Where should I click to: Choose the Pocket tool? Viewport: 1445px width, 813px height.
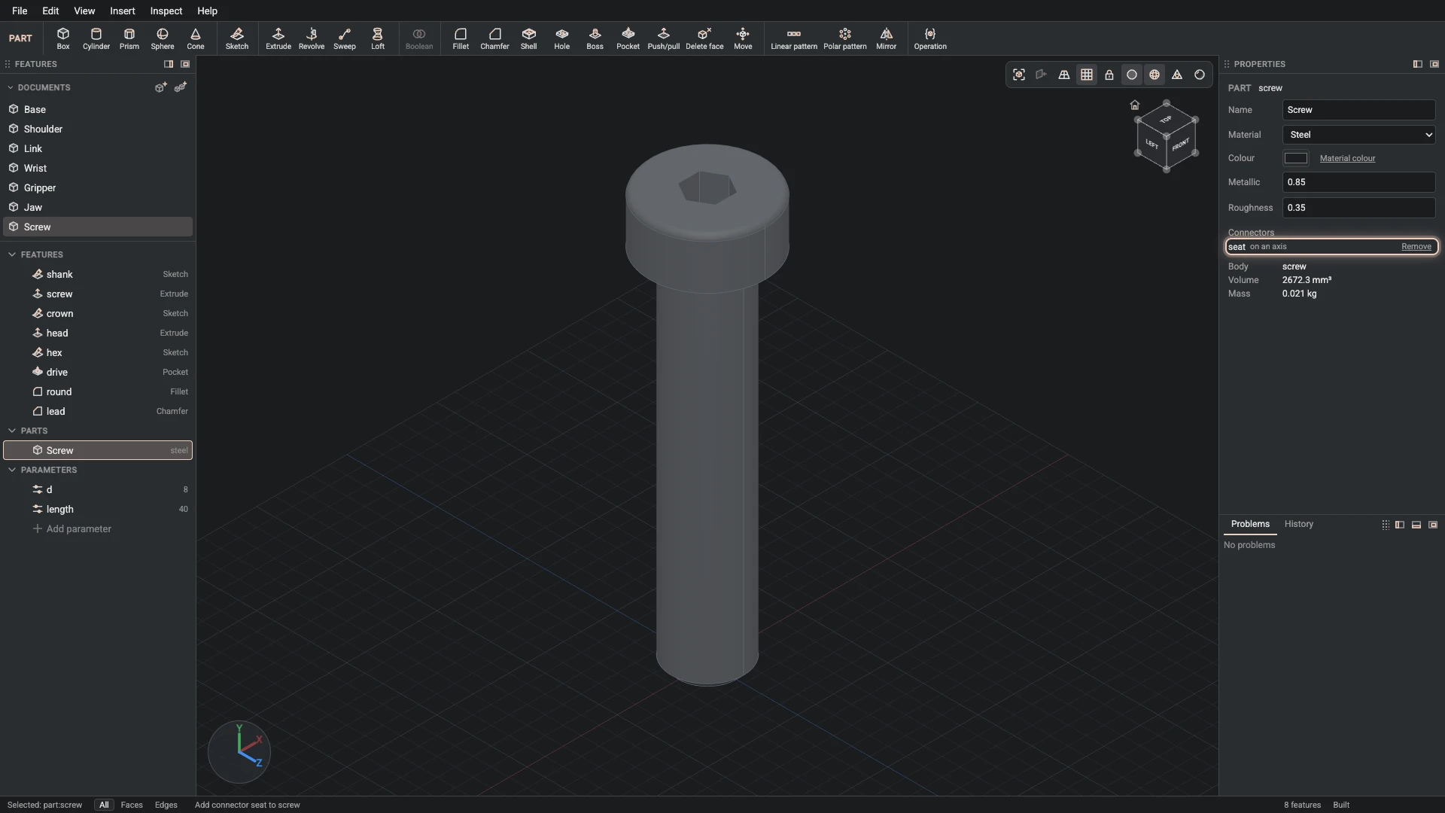(x=628, y=38)
